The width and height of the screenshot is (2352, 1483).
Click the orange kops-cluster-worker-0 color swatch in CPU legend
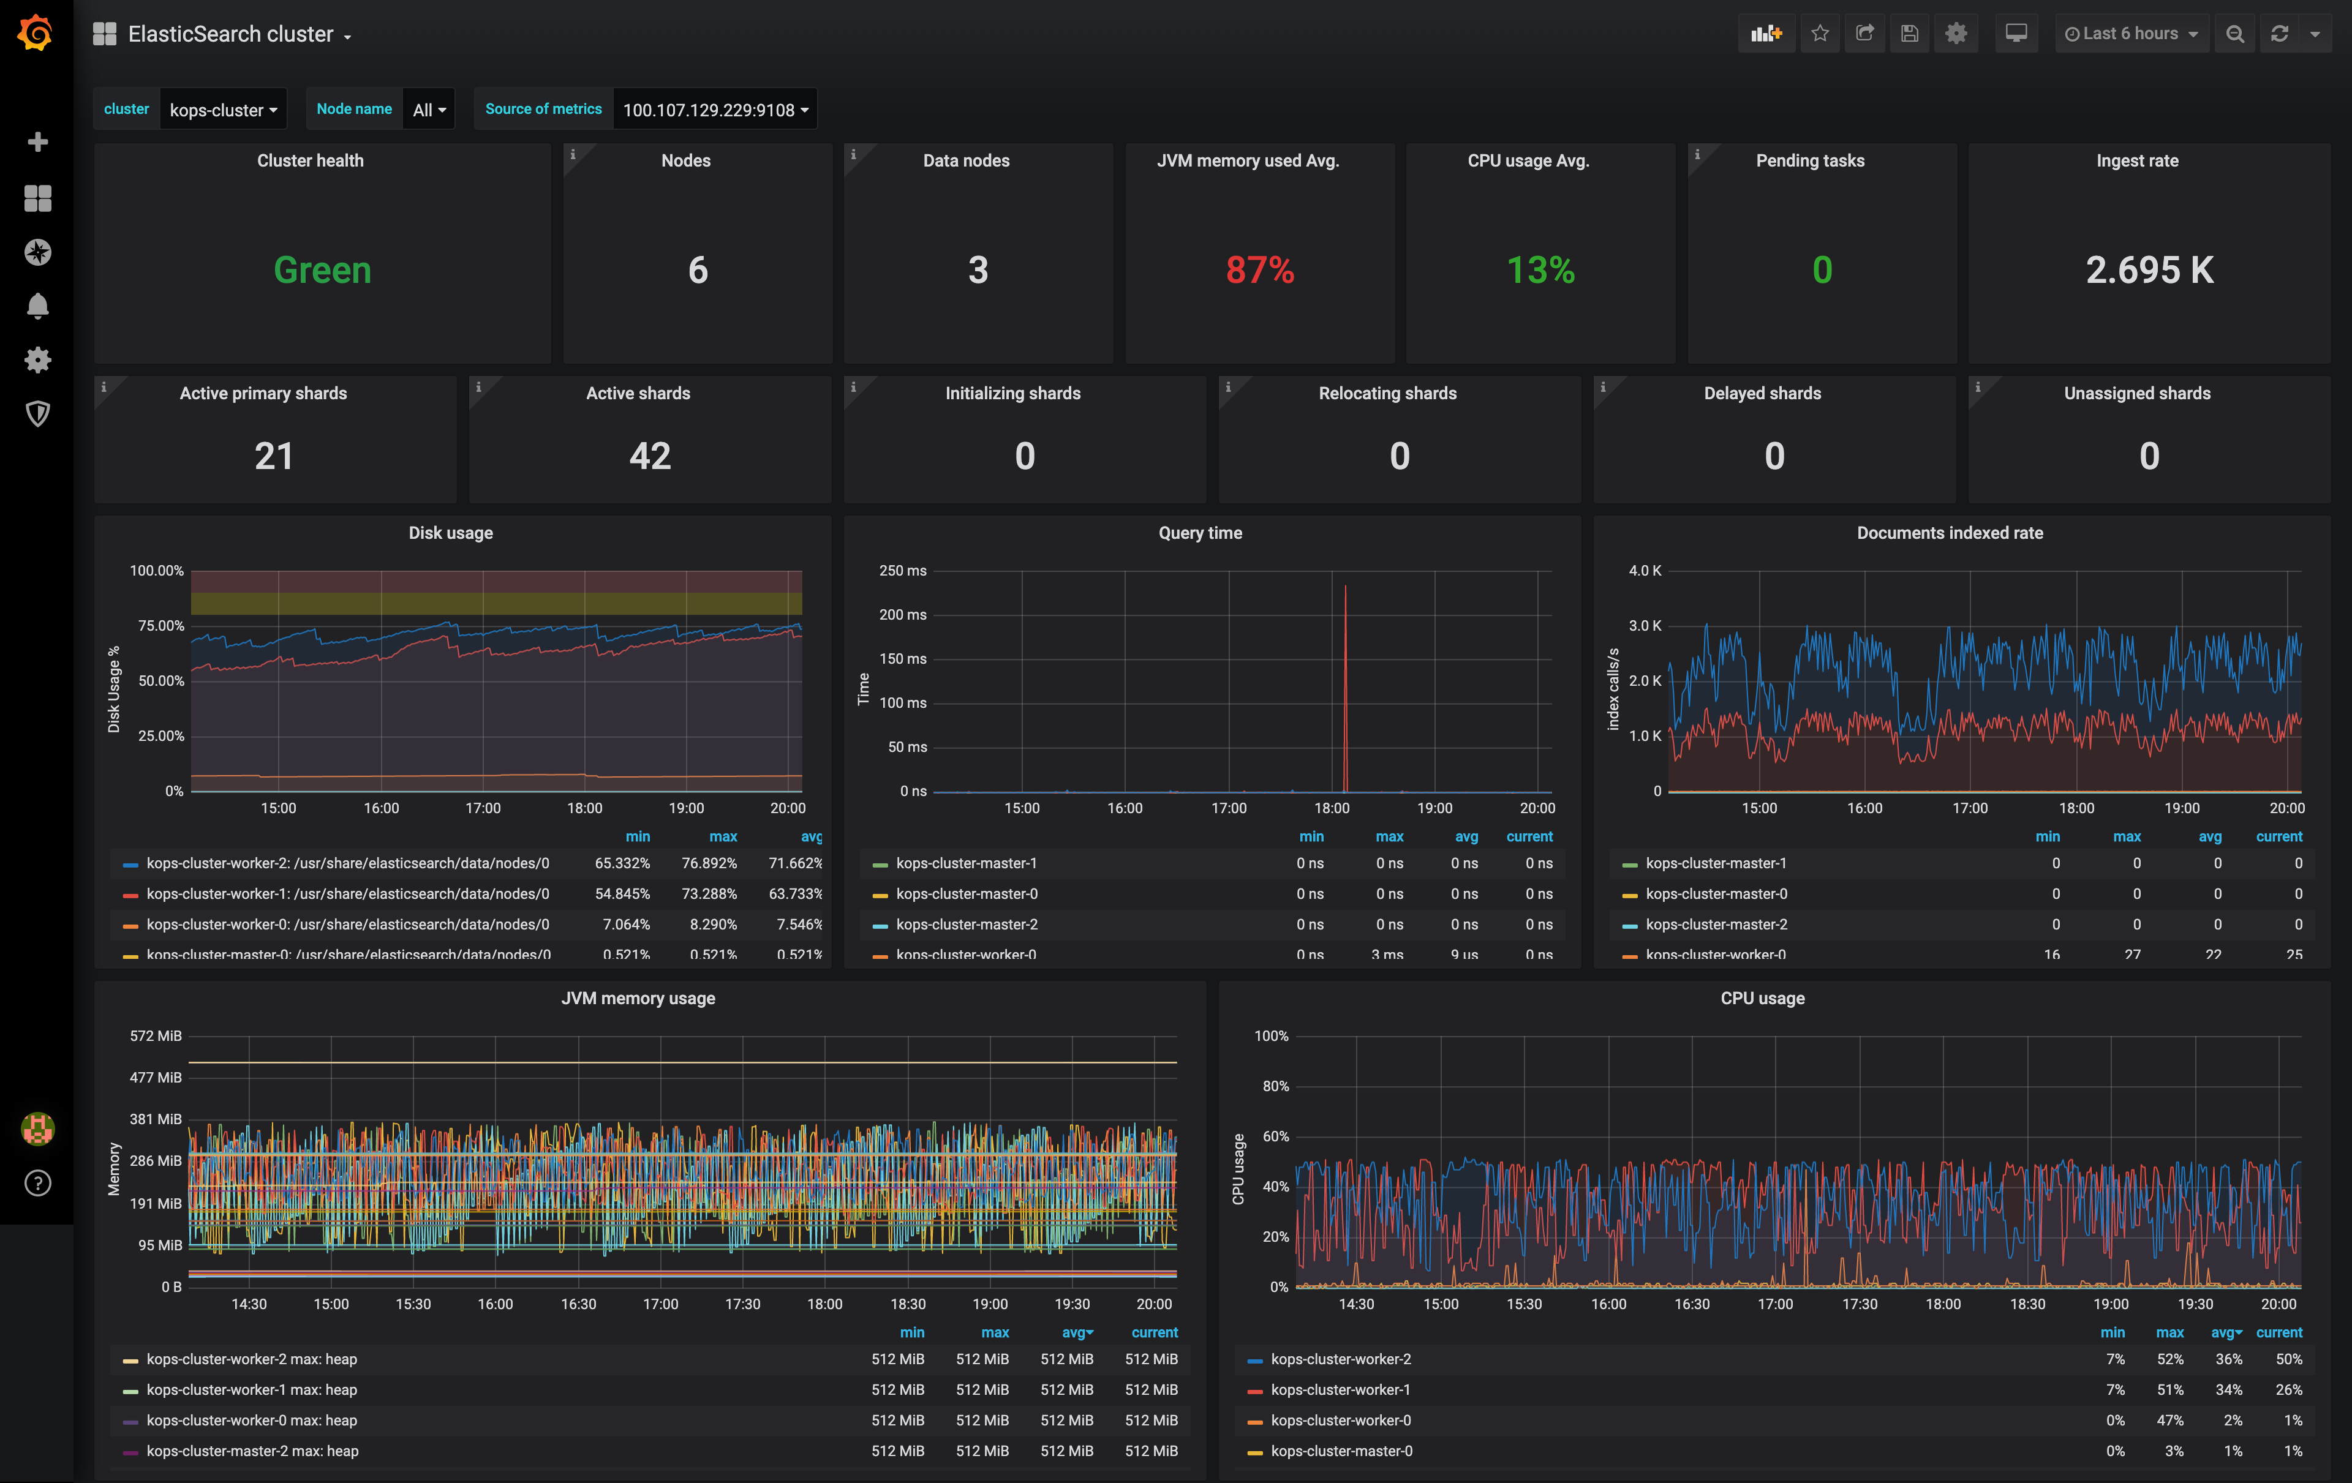click(x=1255, y=1422)
